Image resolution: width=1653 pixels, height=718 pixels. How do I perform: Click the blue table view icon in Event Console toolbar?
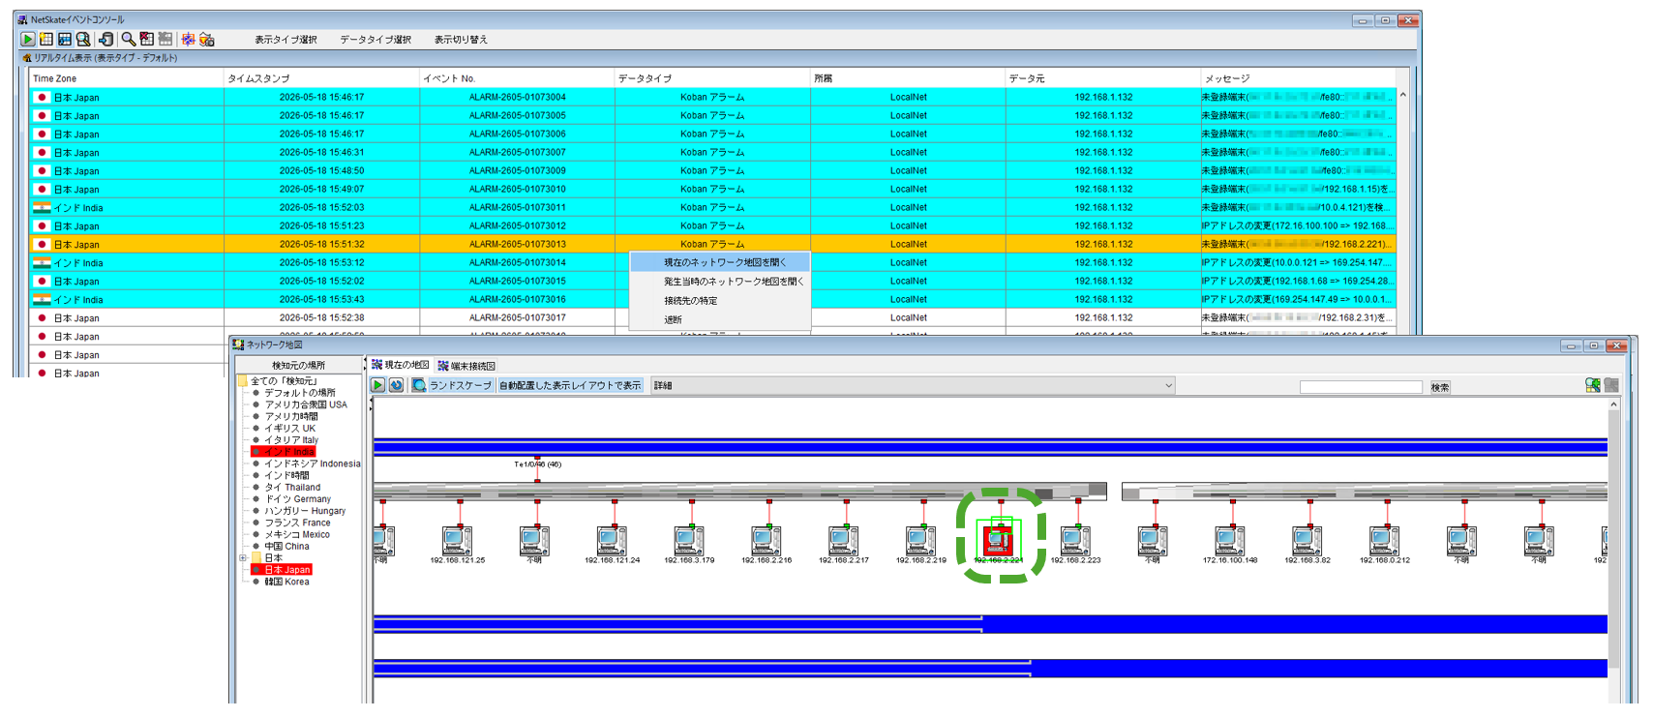point(65,39)
